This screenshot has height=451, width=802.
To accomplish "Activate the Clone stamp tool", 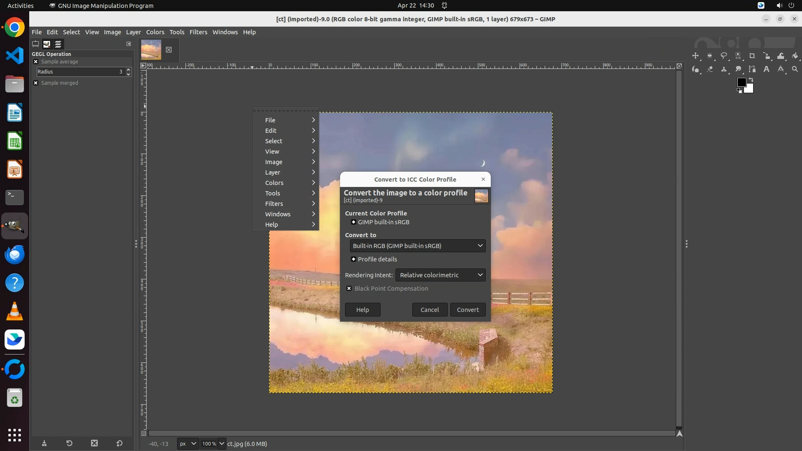I will (x=724, y=69).
